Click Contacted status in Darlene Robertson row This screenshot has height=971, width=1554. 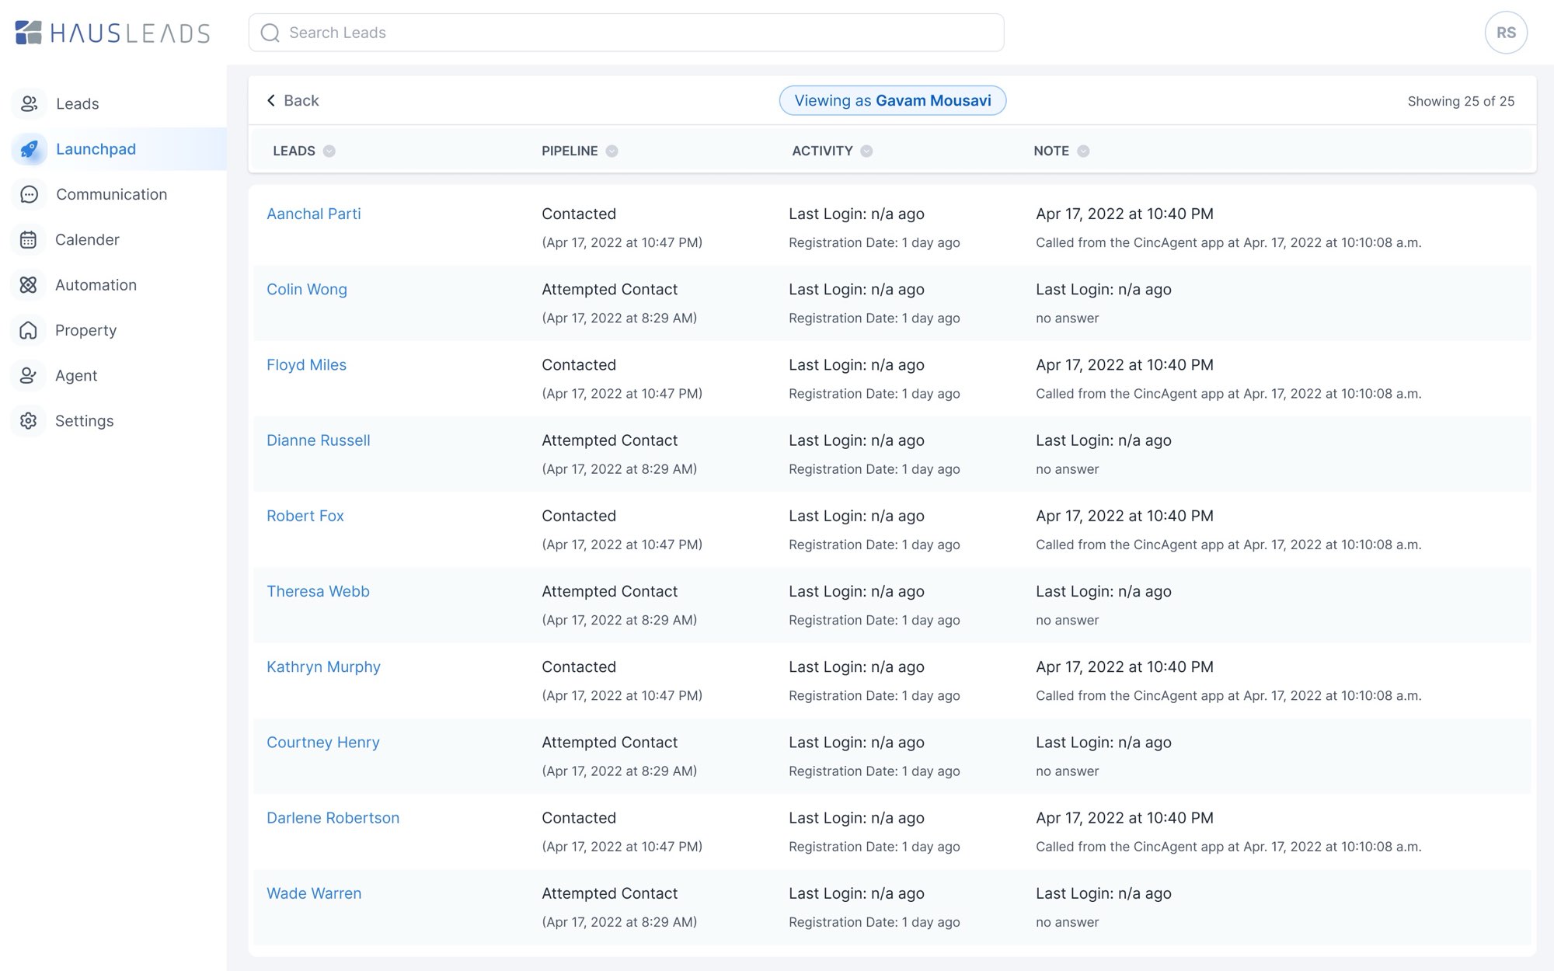[579, 817]
